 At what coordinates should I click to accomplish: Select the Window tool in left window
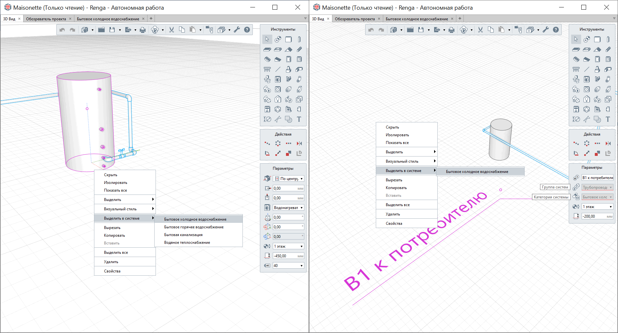point(299,59)
